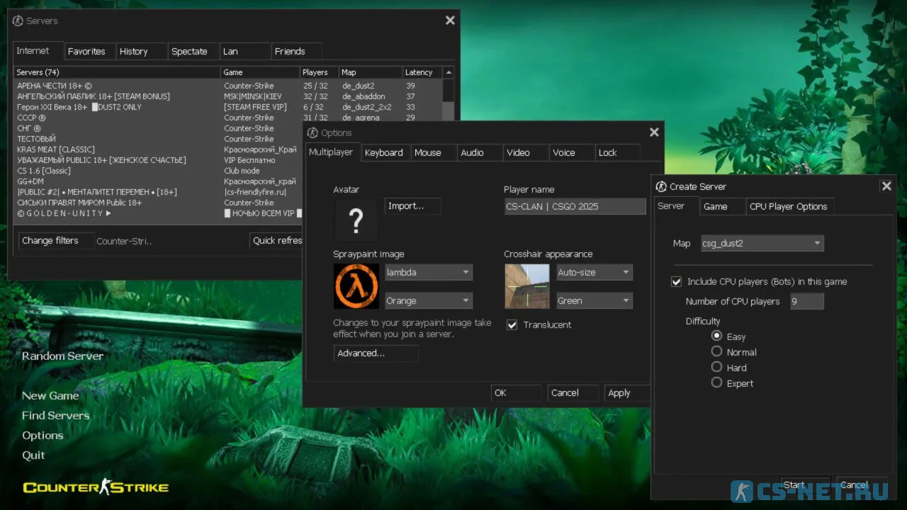Uncheck Include CPU players (Bots) option
The image size is (907, 510).
(x=676, y=281)
